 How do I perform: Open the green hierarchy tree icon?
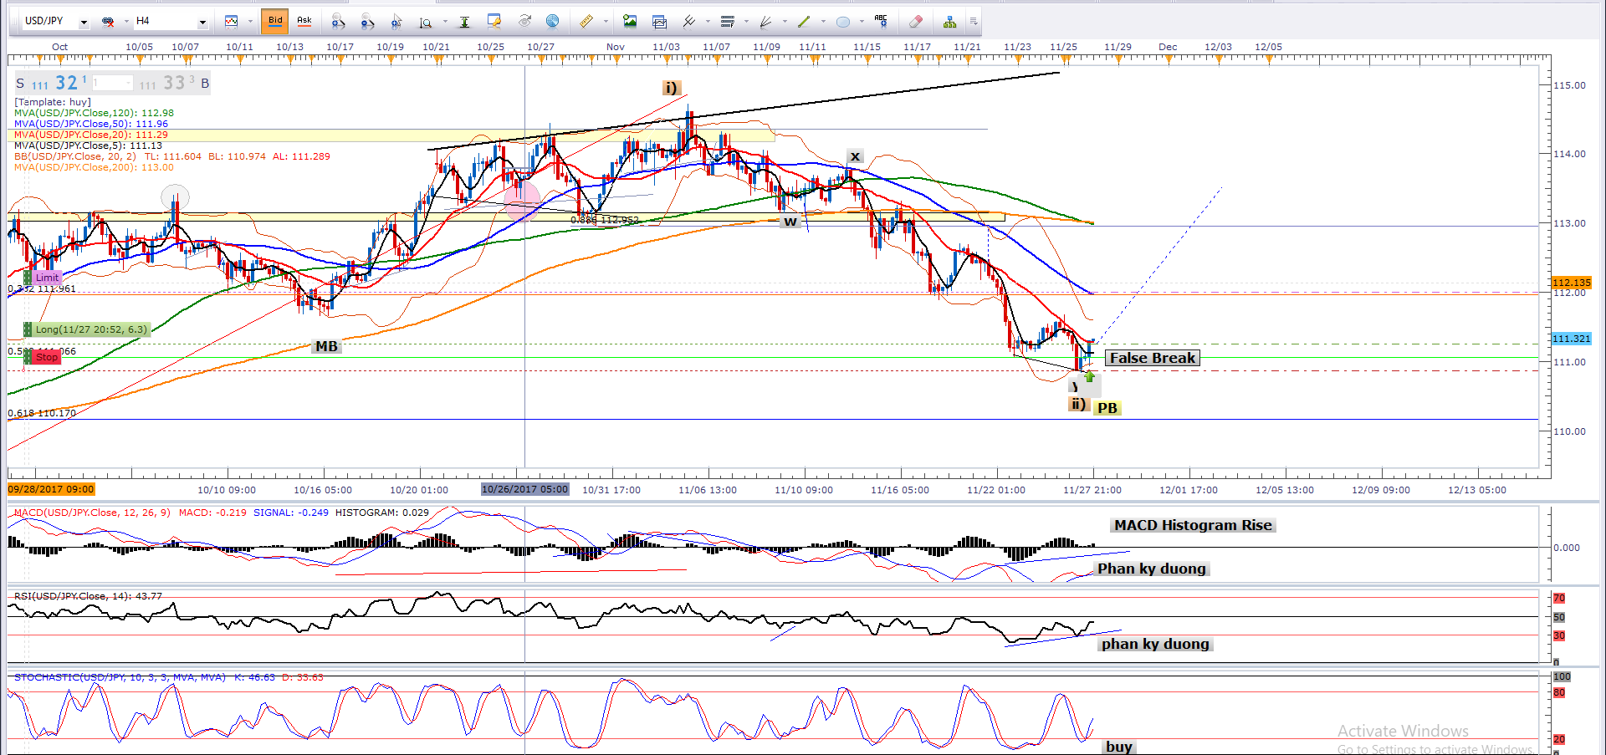tap(949, 22)
